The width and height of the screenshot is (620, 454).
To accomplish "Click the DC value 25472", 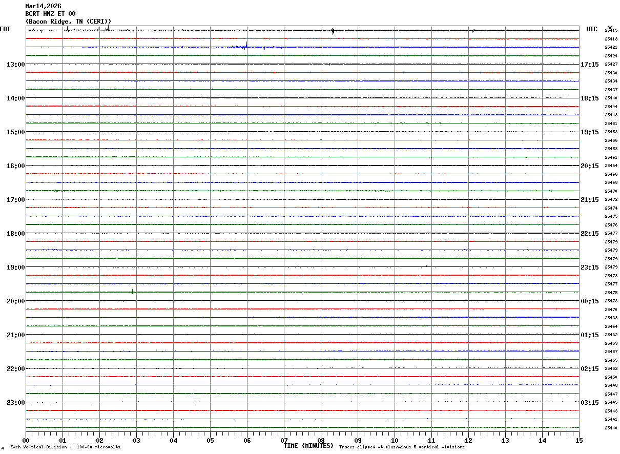I will pos(611,200).
